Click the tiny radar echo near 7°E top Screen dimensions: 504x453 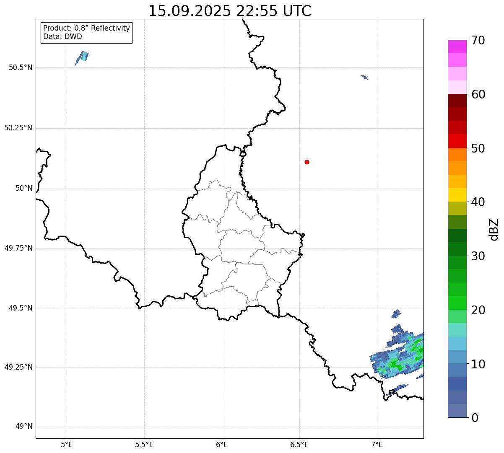[364, 77]
